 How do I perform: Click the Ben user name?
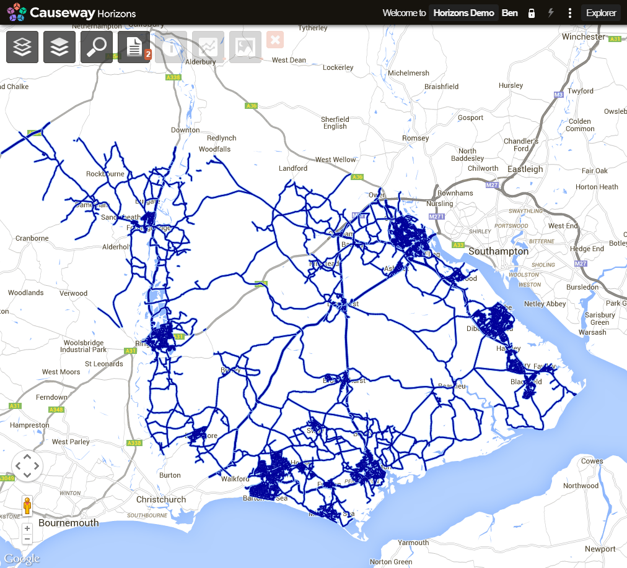point(509,13)
